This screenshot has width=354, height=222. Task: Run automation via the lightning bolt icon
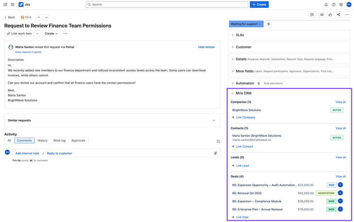[x=268, y=24]
